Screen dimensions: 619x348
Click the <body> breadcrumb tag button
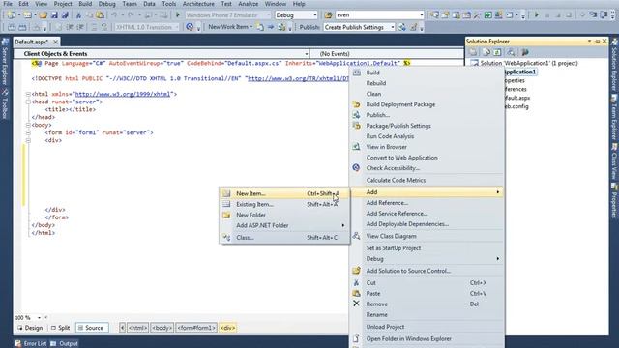pos(162,328)
